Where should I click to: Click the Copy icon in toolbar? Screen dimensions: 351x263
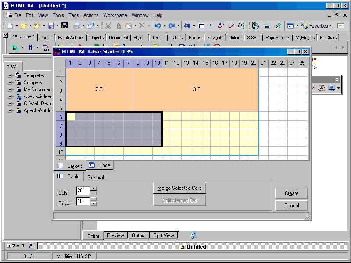pyautogui.click(x=118, y=26)
